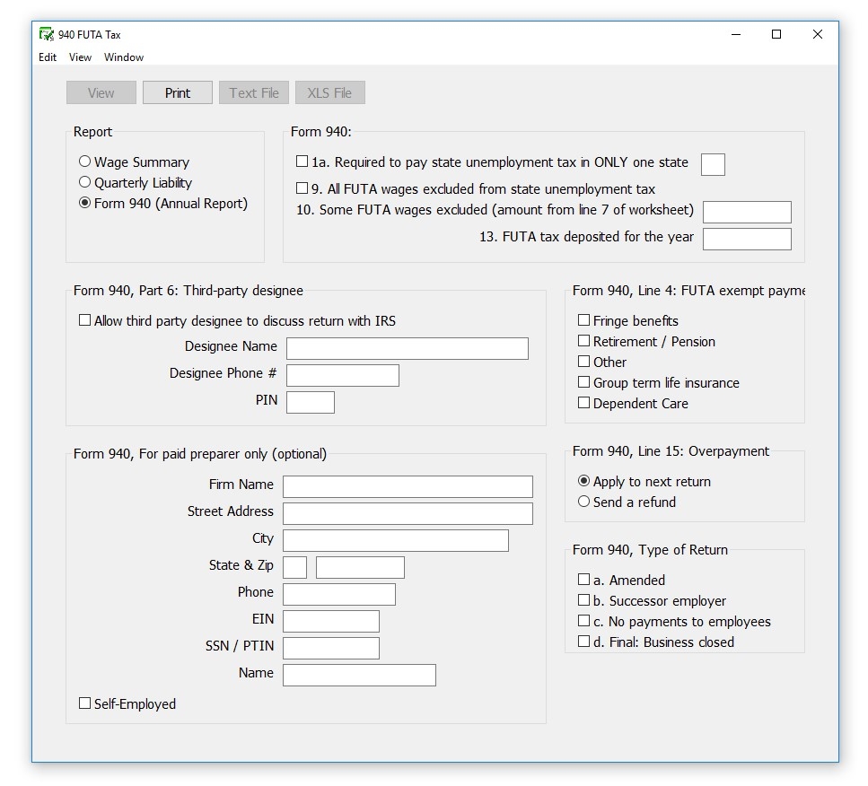Screen dimensions: 868x786
Task: Open the View menu
Action: click(x=80, y=57)
